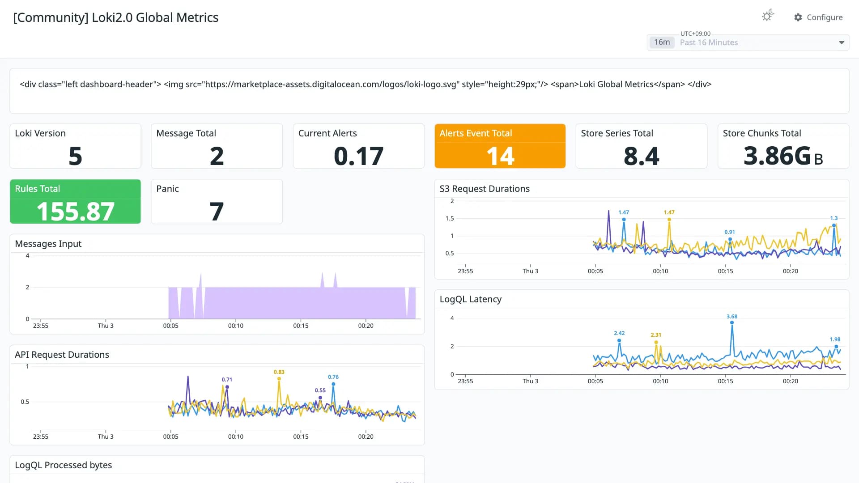This screenshot has height=483, width=859.
Task: Click the HTML dashboard-header text widget
Action: point(429,91)
